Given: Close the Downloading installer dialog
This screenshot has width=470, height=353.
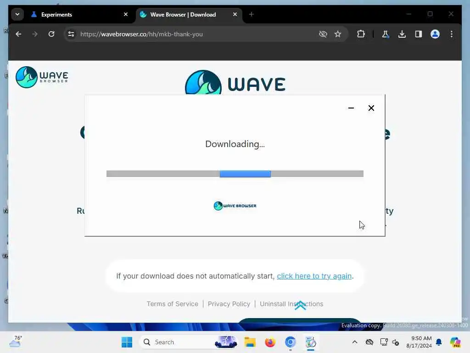Looking at the screenshot, I should click(371, 108).
